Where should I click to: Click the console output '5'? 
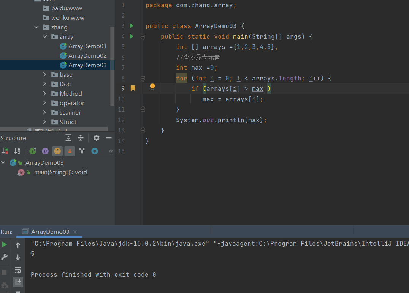[33, 254]
